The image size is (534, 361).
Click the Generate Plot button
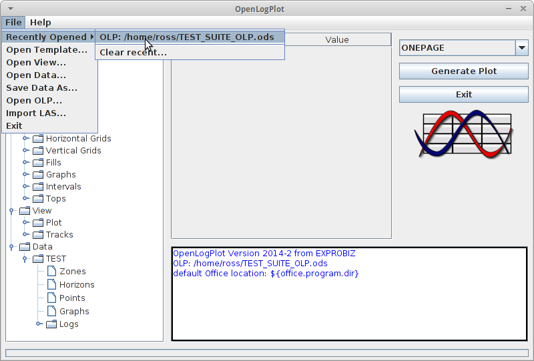463,71
